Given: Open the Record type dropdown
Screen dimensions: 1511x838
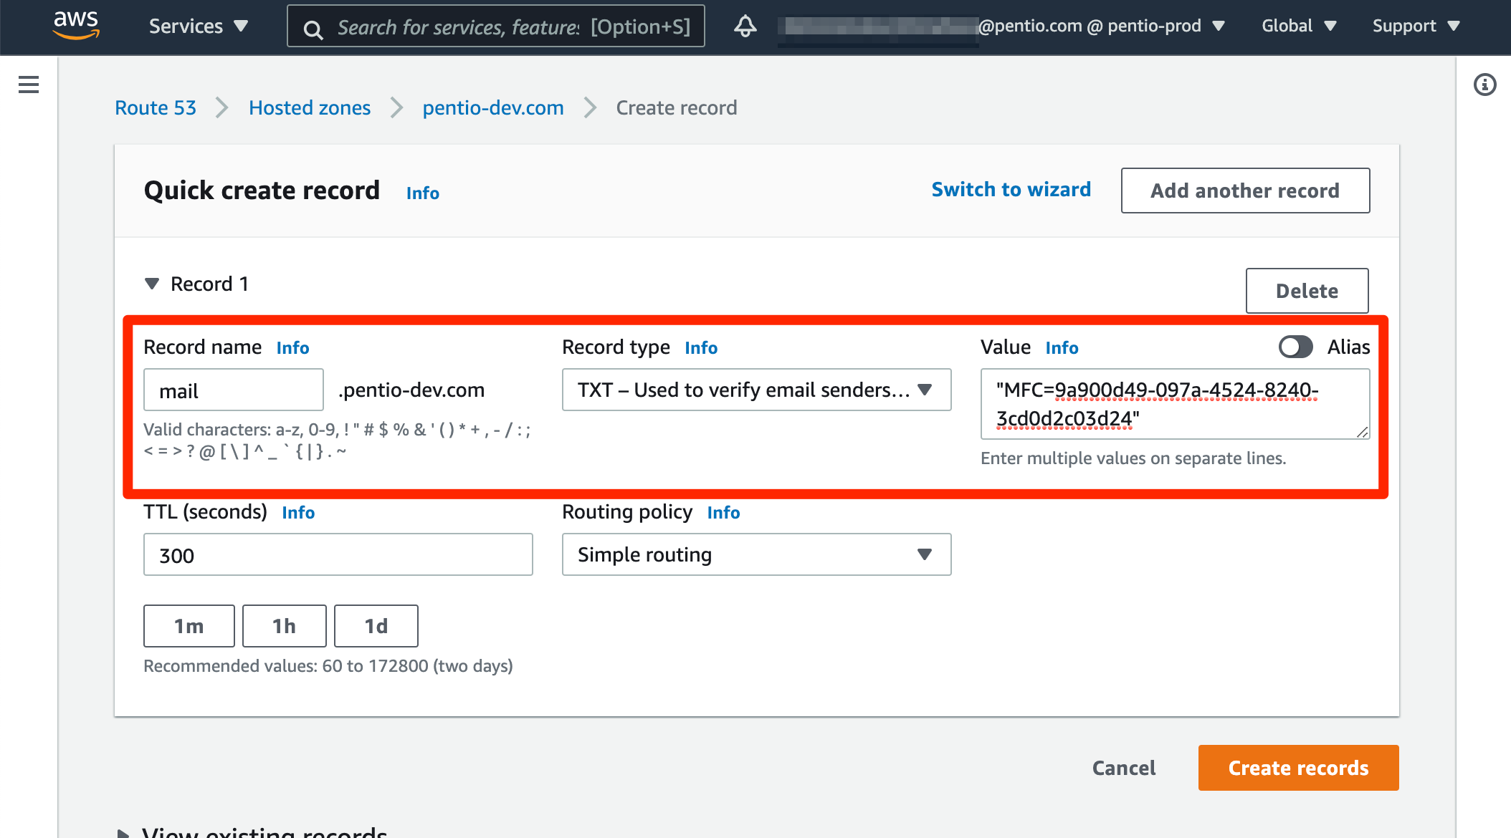Looking at the screenshot, I should click(756, 390).
